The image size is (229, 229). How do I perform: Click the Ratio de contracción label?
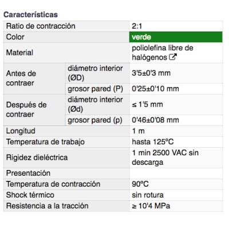(x=41, y=26)
